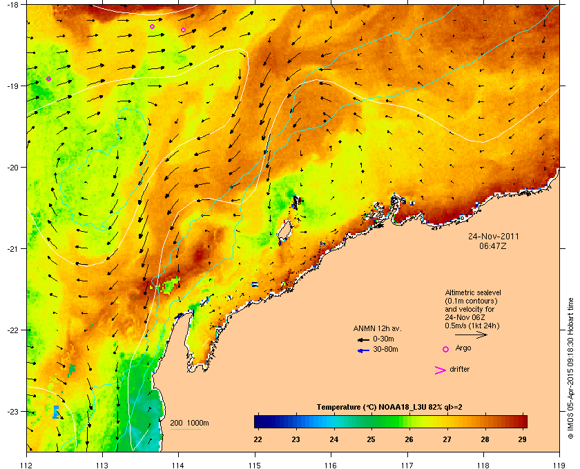
Task: Click the cyan line under 200 1000m
Action: pos(185,429)
